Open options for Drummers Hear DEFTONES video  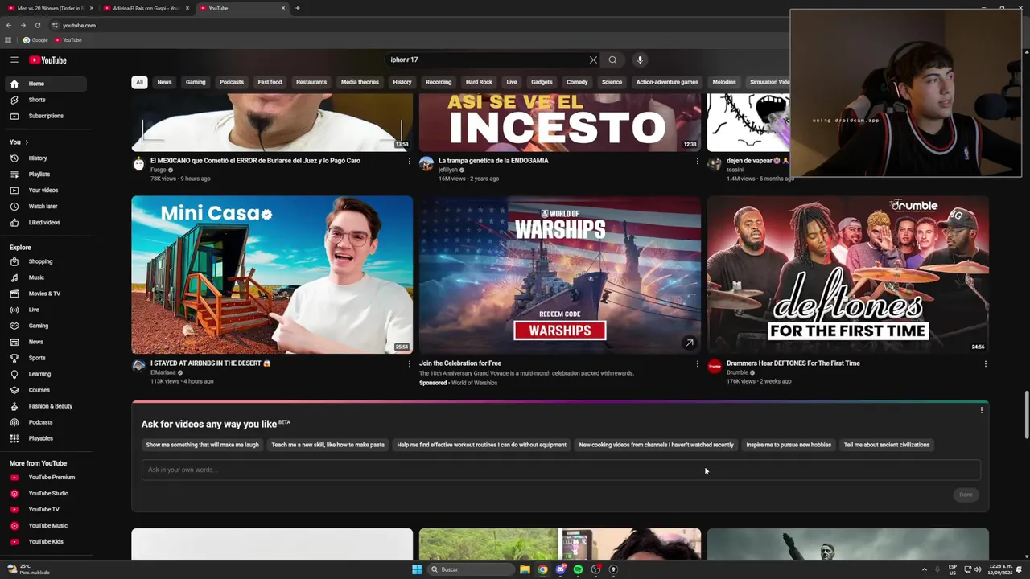pyautogui.click(x=985, y=363)
